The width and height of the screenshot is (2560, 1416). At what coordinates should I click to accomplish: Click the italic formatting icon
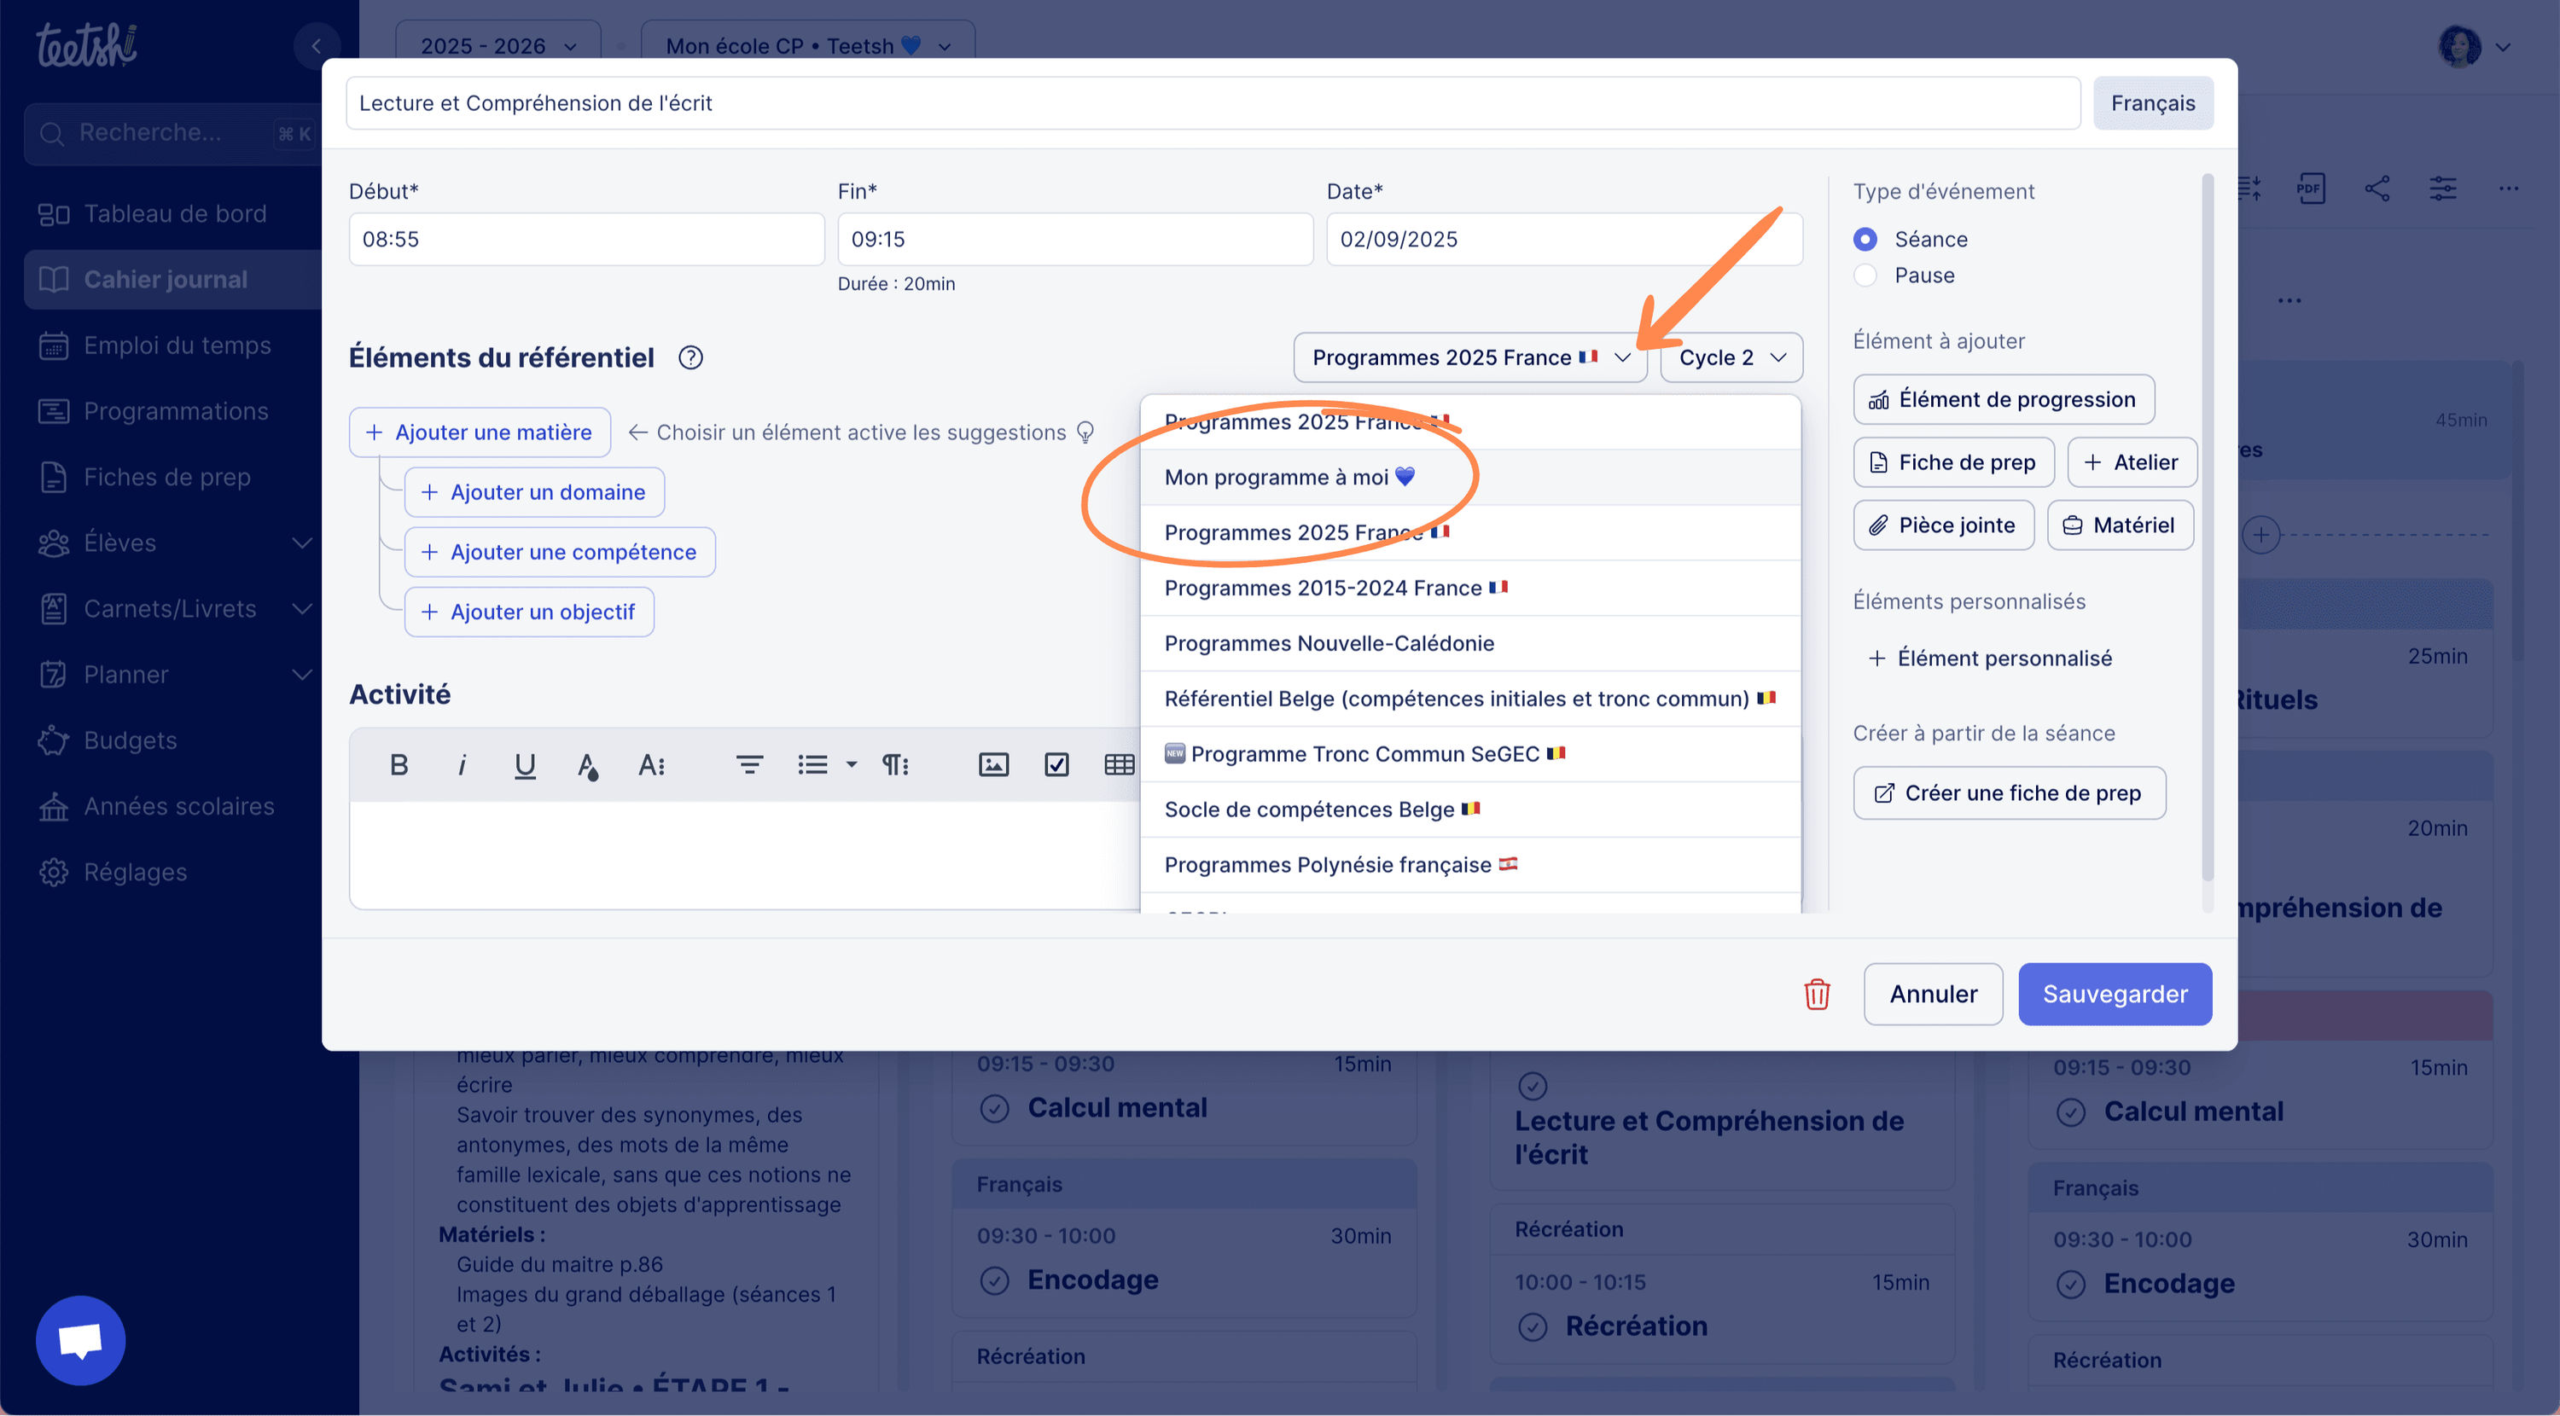[x=461, y=764]
